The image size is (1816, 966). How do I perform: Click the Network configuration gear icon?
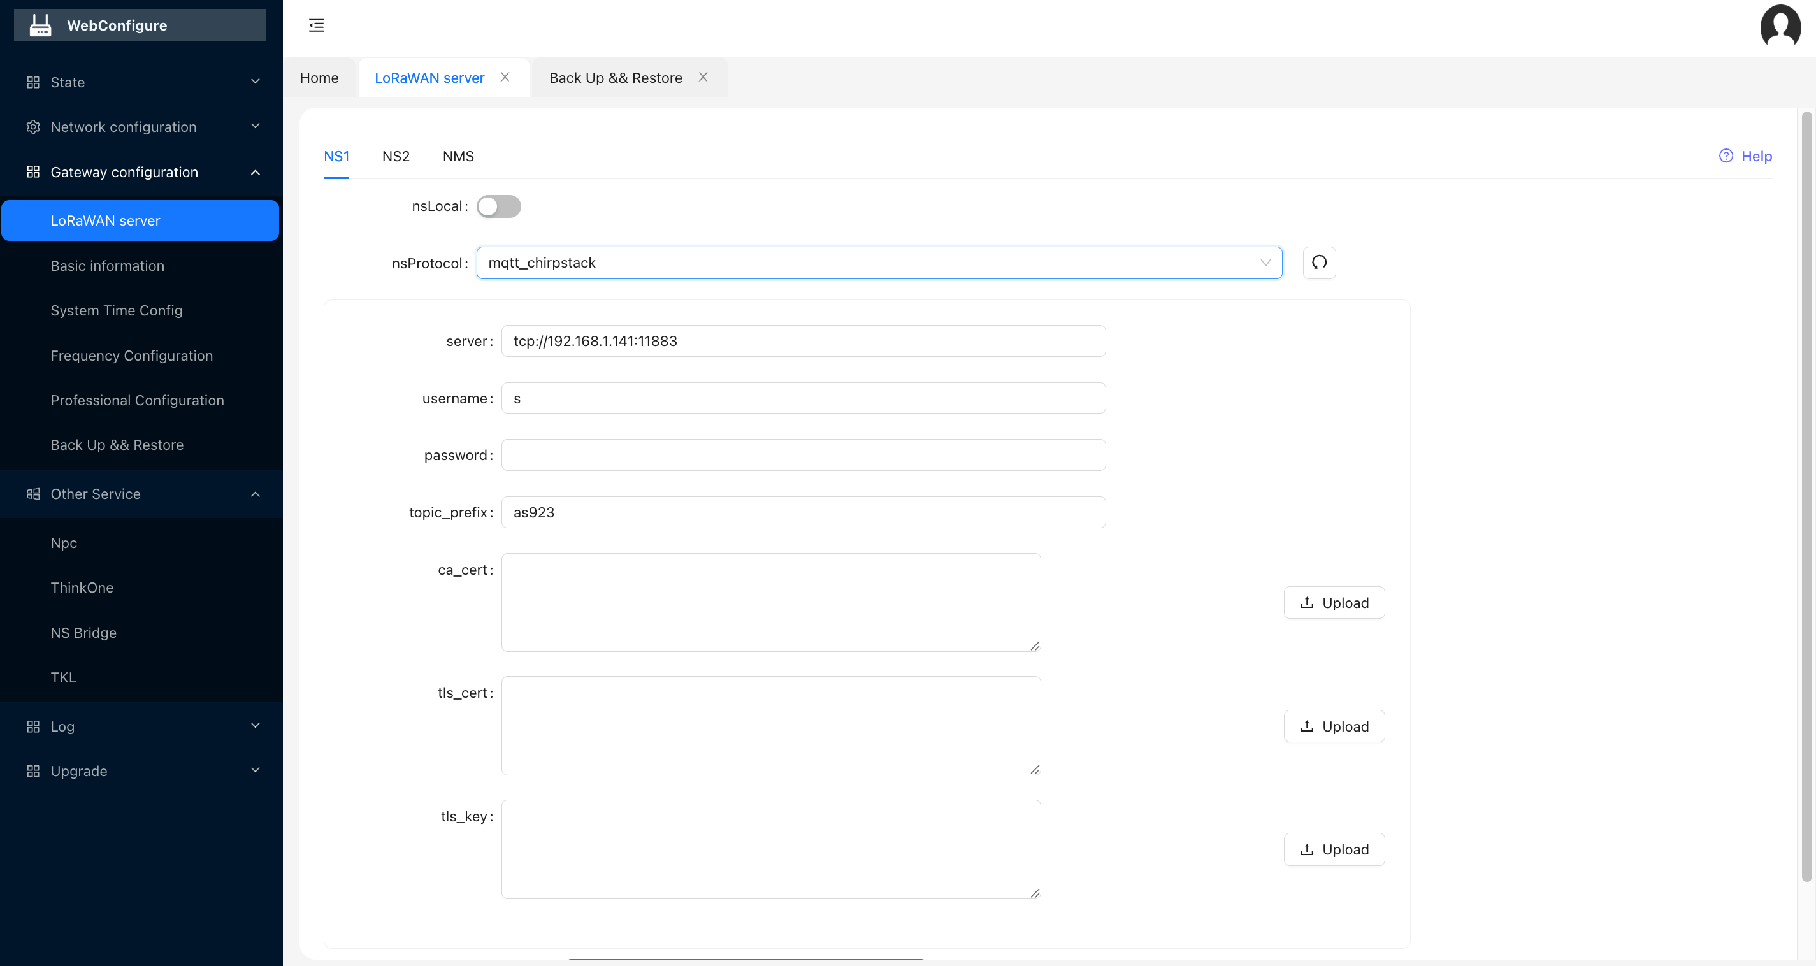click(x=33, y=127)
